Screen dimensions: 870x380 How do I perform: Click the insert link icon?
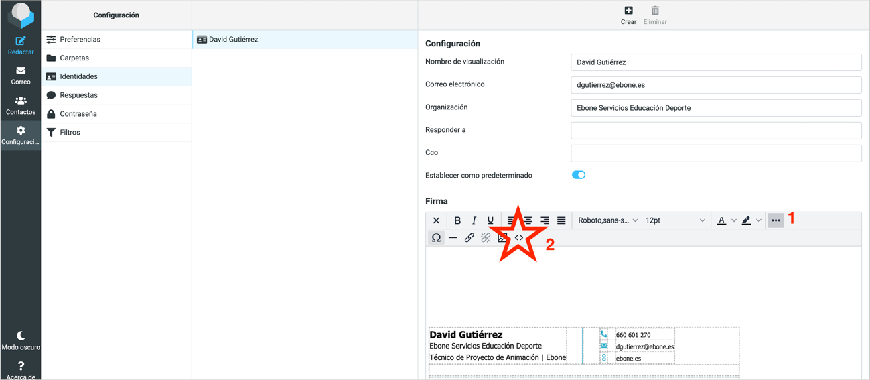click(469, 238)
